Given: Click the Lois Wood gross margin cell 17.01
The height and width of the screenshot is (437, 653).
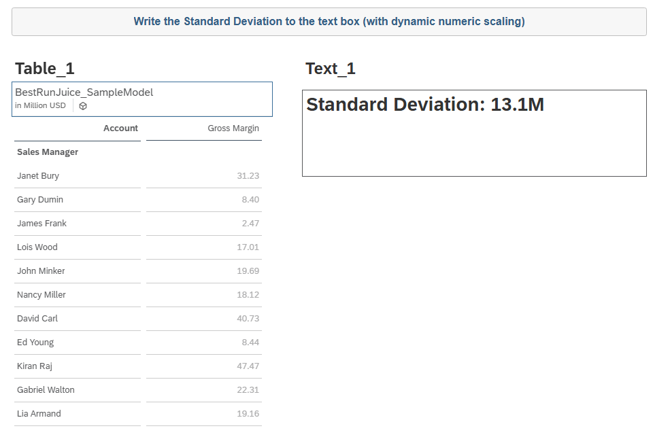Looking at the screenshot, I should [248, 247].
